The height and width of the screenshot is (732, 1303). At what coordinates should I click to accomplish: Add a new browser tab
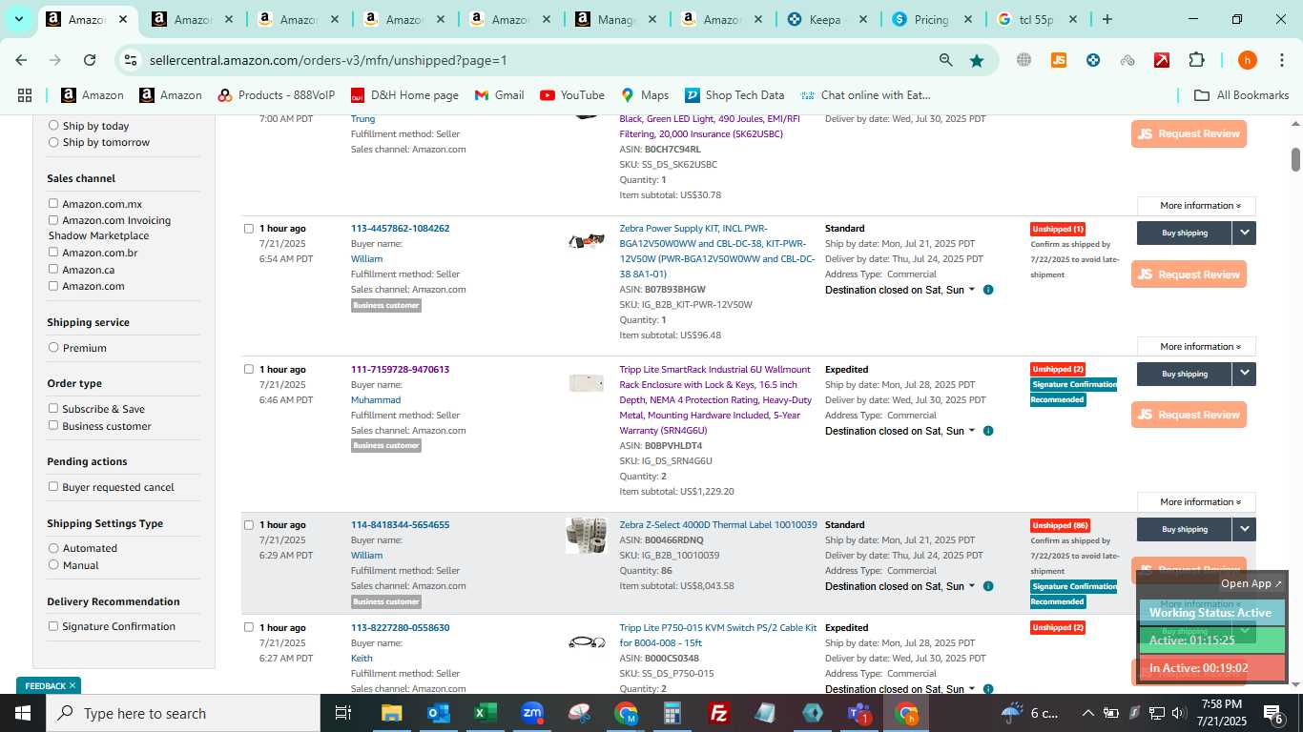click(x=1107, y=19)
